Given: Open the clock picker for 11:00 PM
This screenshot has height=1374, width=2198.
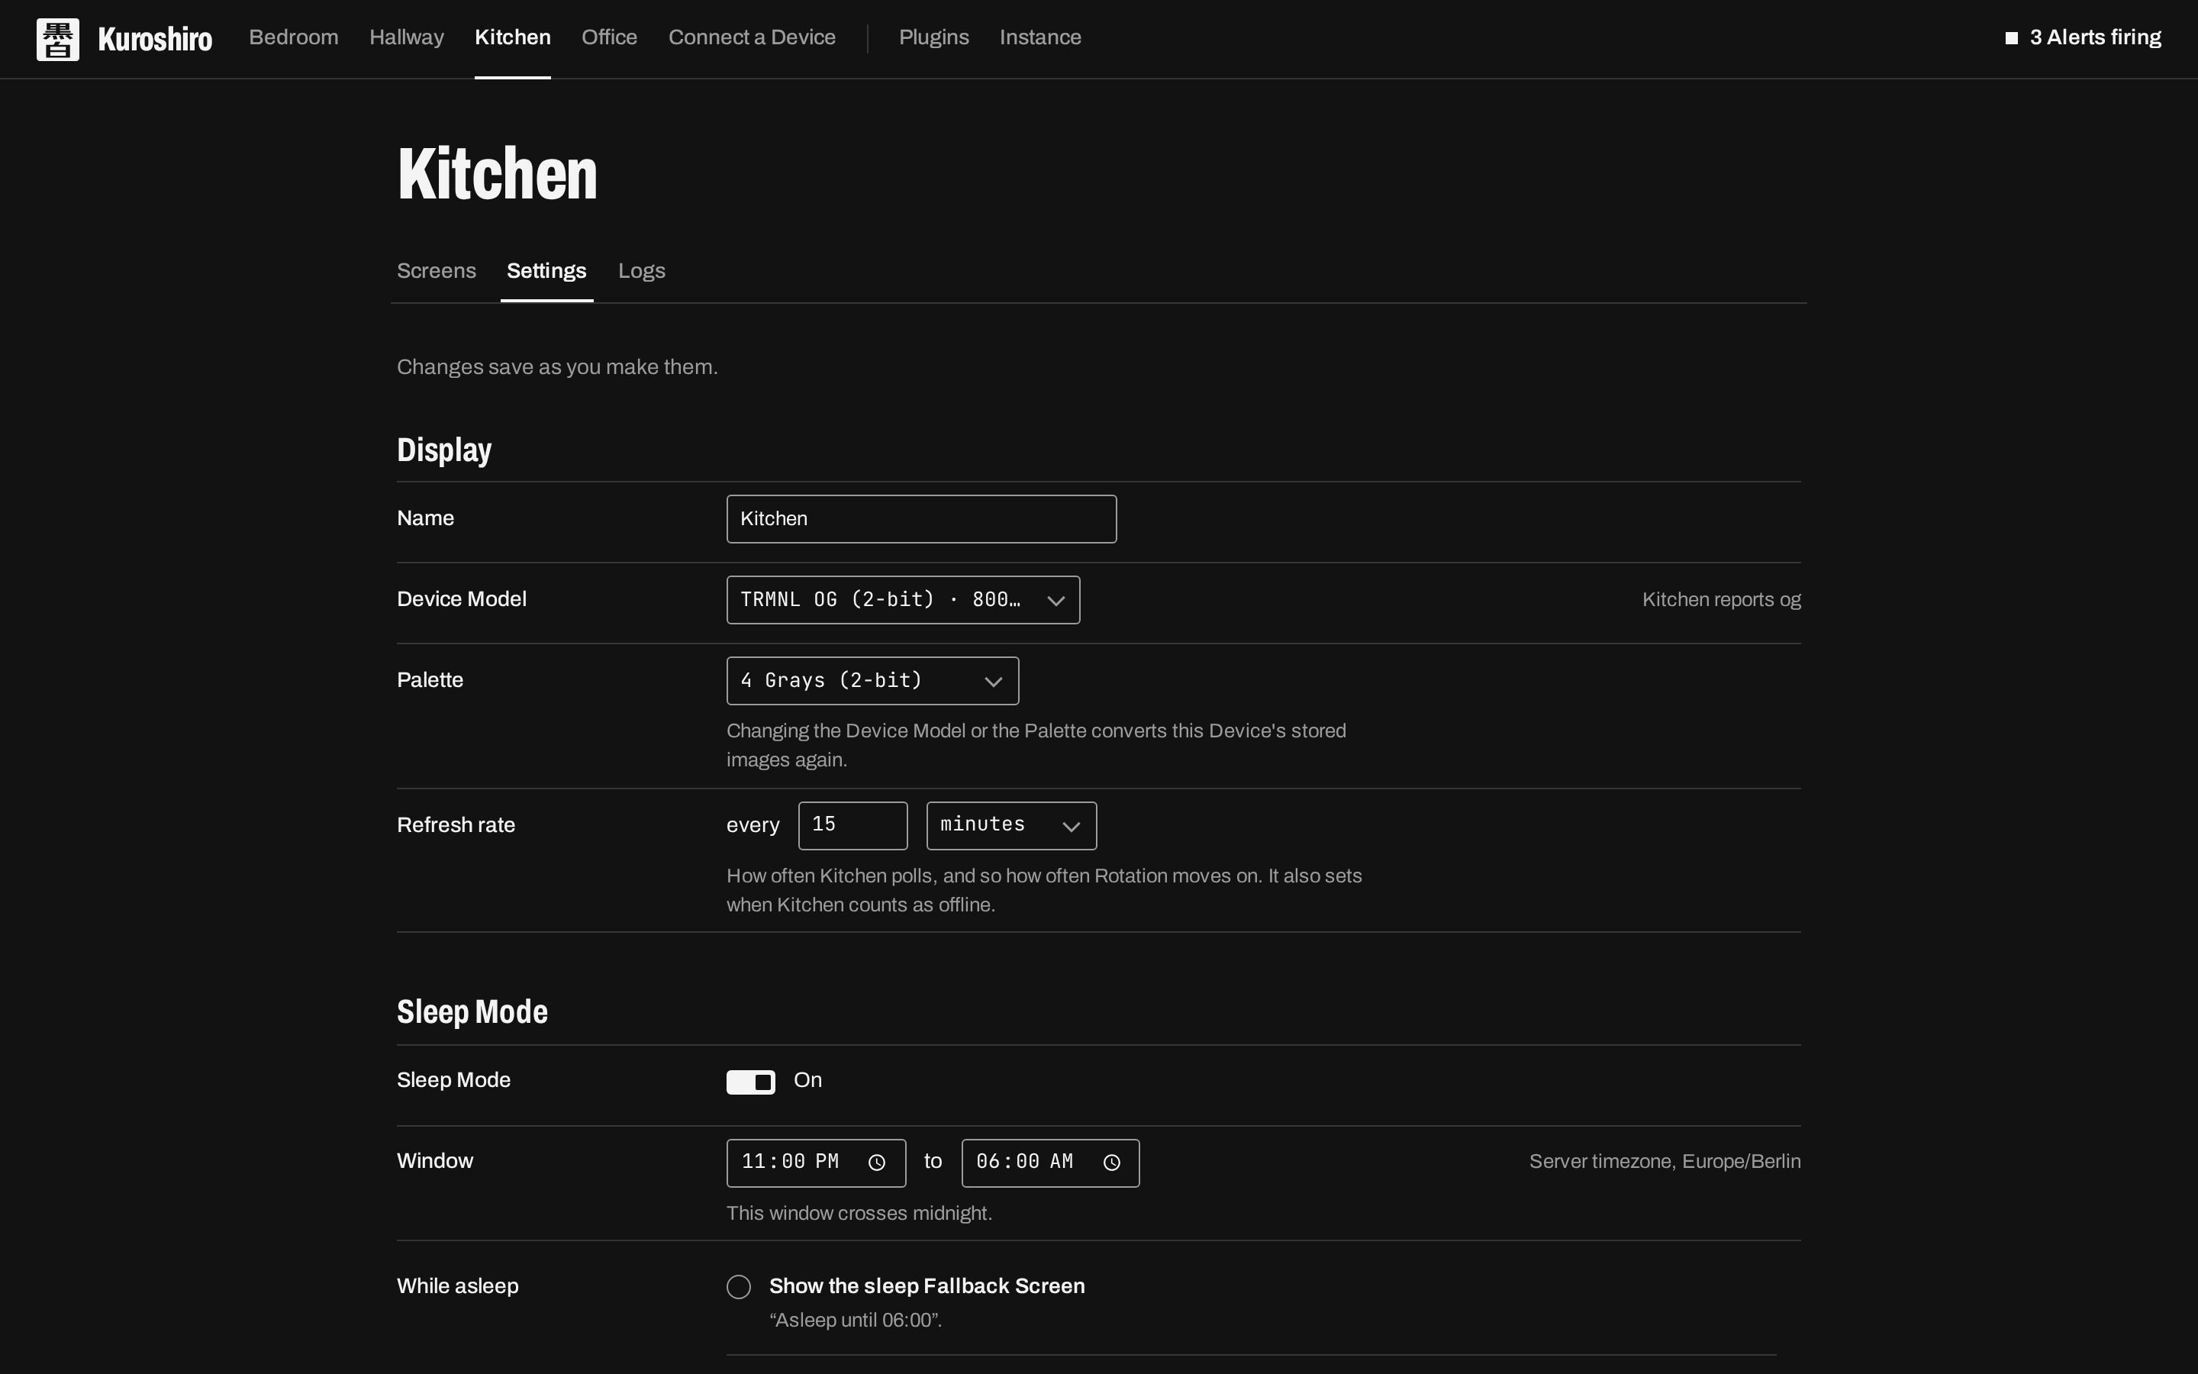Looking at the screenshot, I should tap(876, 1163).
